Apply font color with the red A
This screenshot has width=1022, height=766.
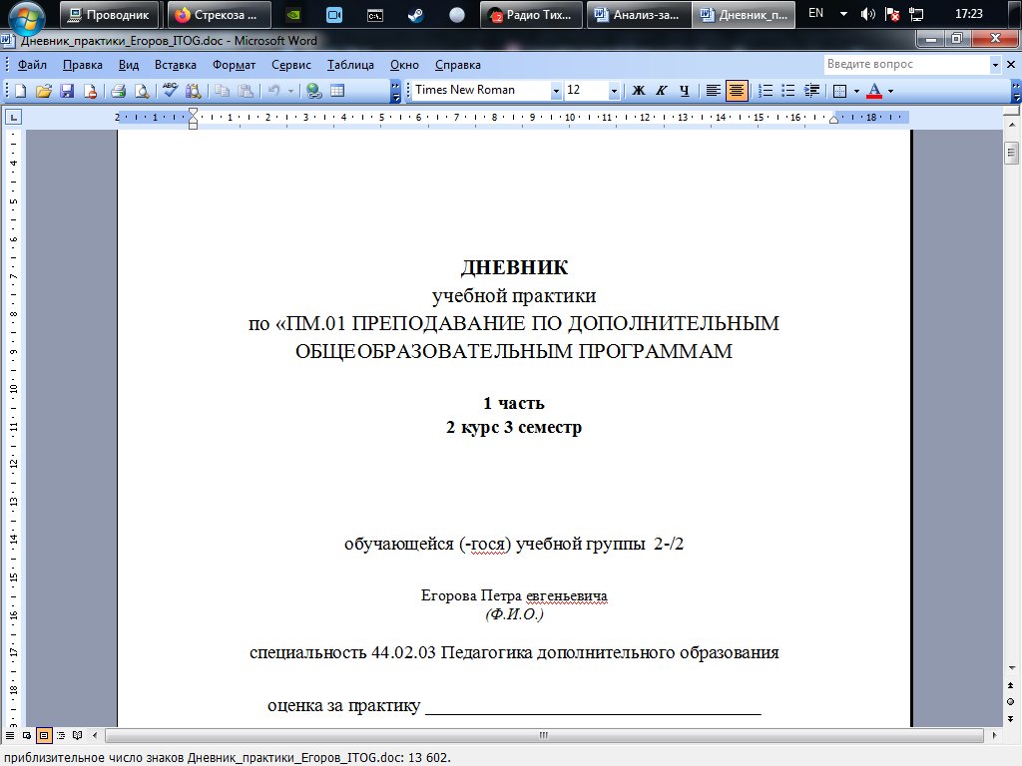tap(874, 91)
